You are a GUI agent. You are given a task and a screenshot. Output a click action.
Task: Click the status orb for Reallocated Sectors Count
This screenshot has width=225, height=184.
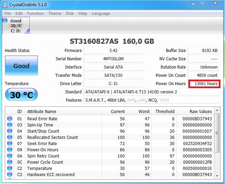(x=10, y=137)
